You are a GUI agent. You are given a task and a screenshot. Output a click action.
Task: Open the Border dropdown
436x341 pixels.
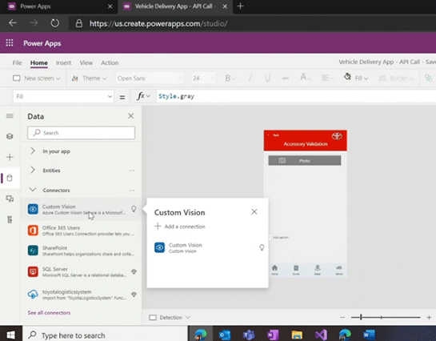pos(396,78)
